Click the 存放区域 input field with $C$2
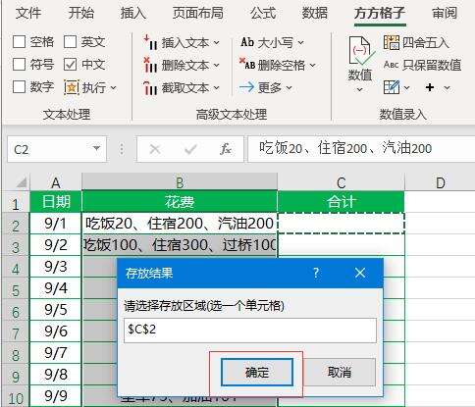This screenshot has width=475, height=407. (250, 331)
